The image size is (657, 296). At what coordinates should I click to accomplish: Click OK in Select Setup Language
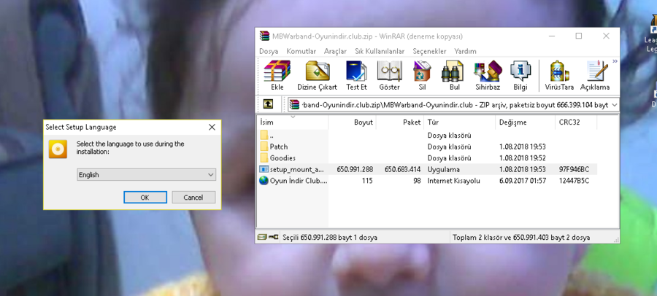(145, 197)
